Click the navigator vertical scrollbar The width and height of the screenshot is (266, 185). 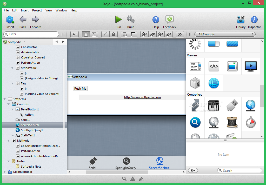[64, 94]
